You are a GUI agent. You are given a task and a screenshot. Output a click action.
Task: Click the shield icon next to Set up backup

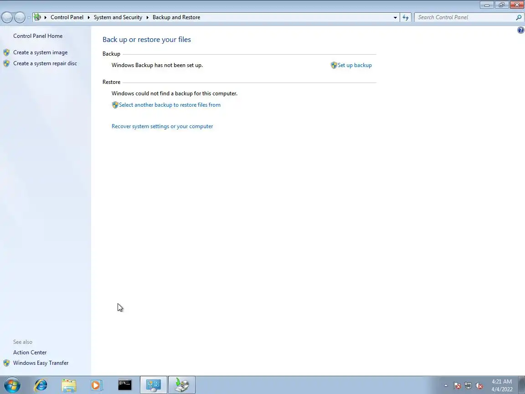334,65
